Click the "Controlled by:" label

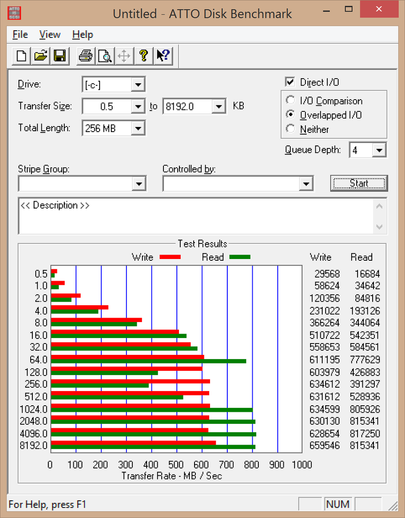189,169
